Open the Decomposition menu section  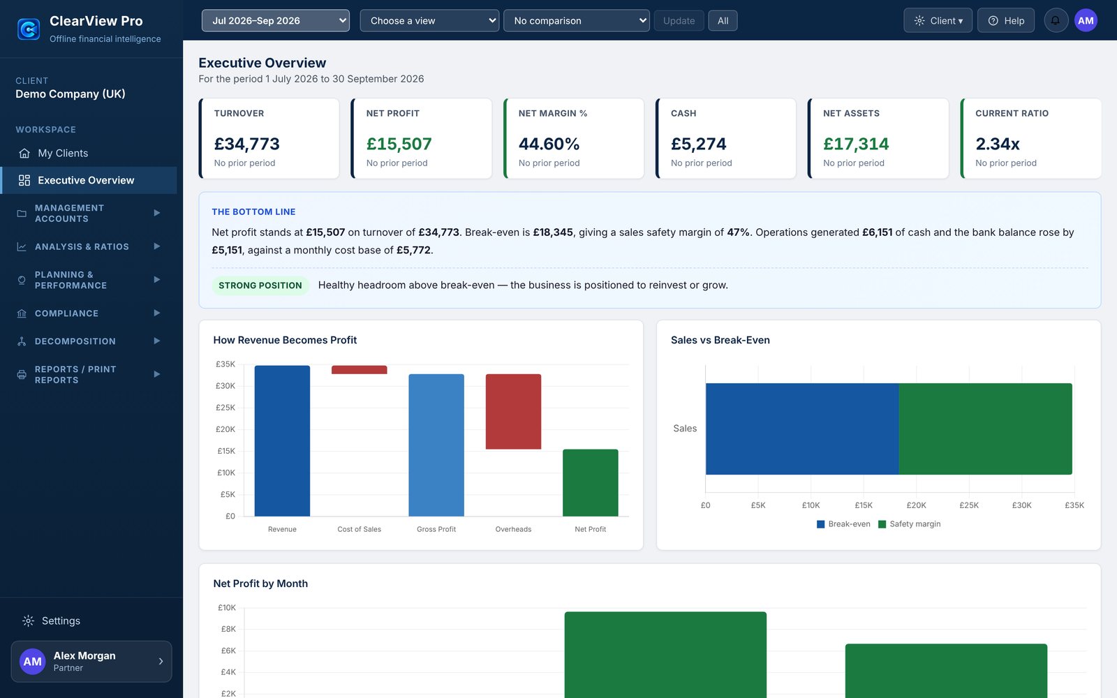pos(89,341)
